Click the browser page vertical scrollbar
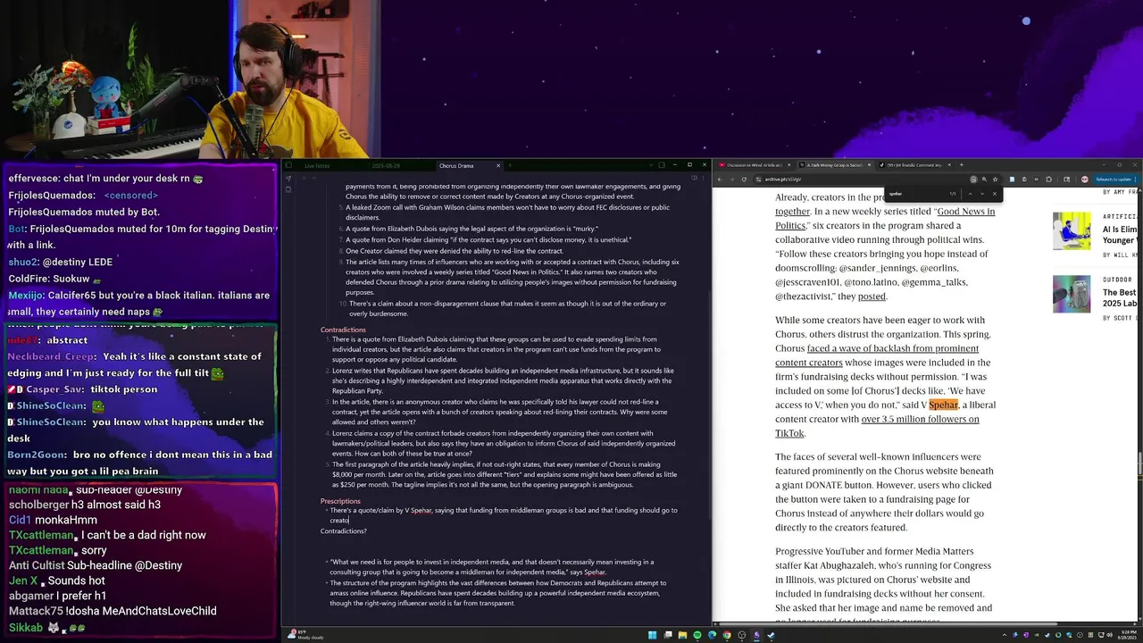This screenshot has width=1143, height=643. (1139, 464)
